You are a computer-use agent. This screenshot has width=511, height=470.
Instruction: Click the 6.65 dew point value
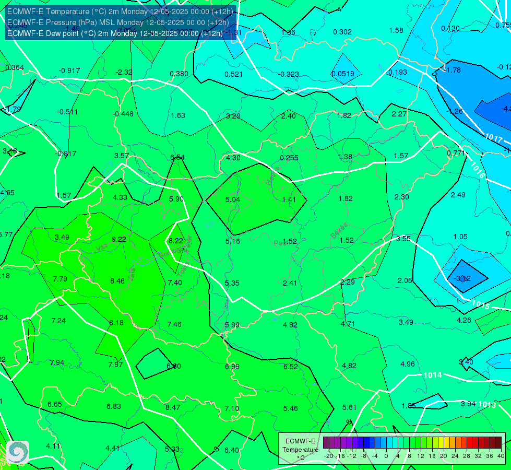(55, 404)
